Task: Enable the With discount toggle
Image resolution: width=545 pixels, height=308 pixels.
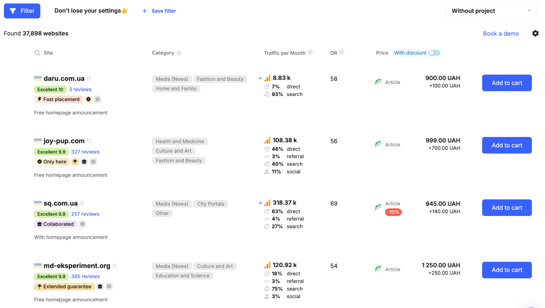Action: pyautogui.click(x=434, y=53)
